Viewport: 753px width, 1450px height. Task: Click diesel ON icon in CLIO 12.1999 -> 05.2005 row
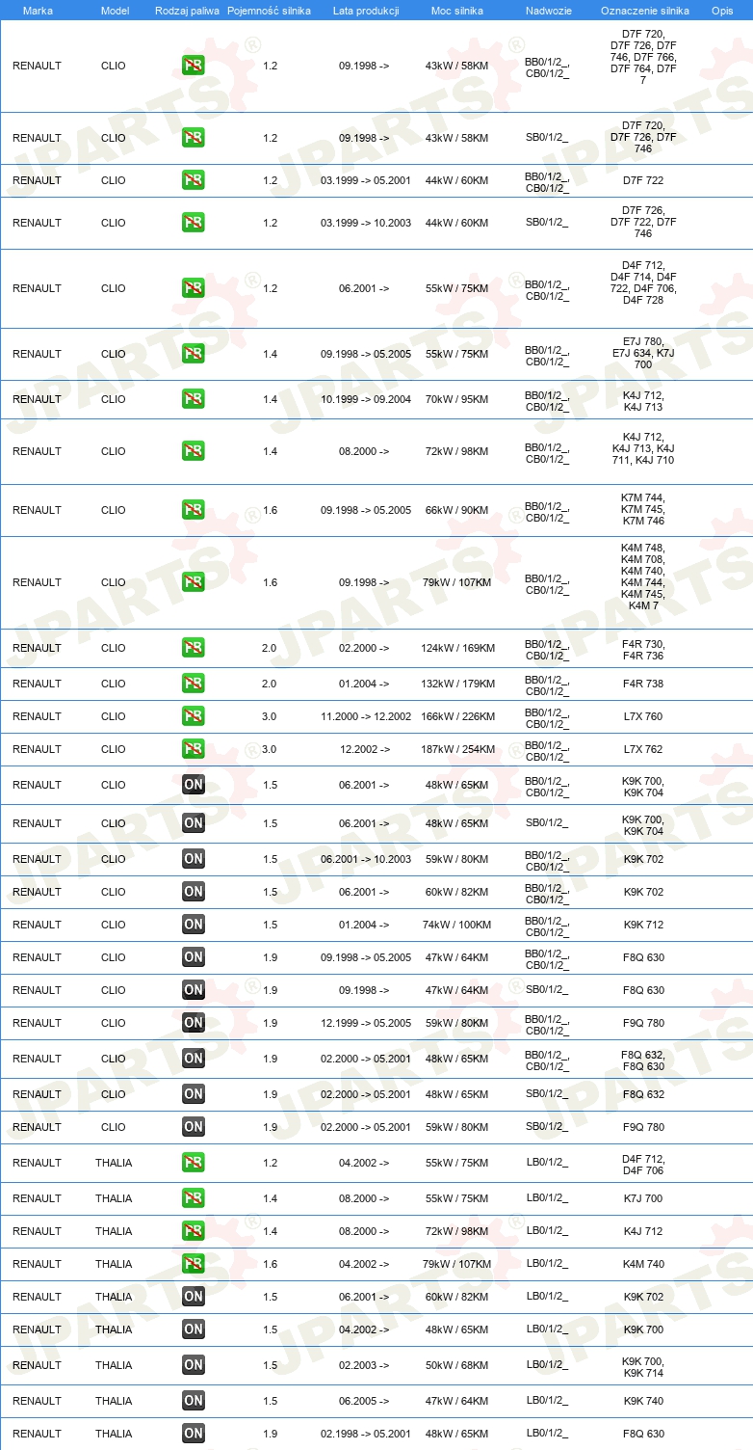(x=194, y=1023)
